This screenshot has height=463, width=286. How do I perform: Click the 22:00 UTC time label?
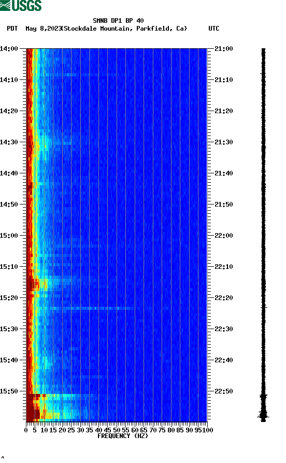click(x=224, y=235)
